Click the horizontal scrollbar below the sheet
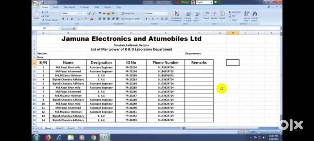 (222, 128)
